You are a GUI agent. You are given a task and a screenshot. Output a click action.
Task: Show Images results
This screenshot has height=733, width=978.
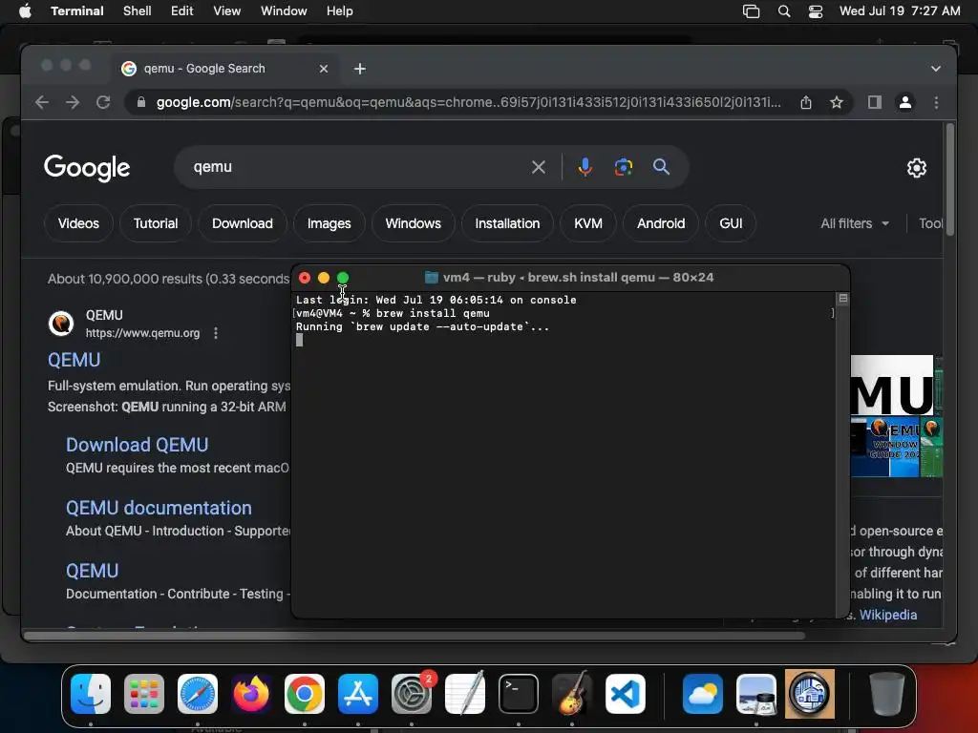coord(330,223)
